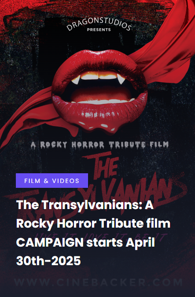Click the 30th-2025 date line
This screenshot has width=195, height=297.
point(48,261)
